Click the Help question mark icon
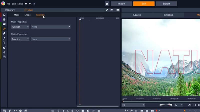Image resolution: width=200 pixels, height=112 pixels. pyautogui.click(x=26, y=4)
